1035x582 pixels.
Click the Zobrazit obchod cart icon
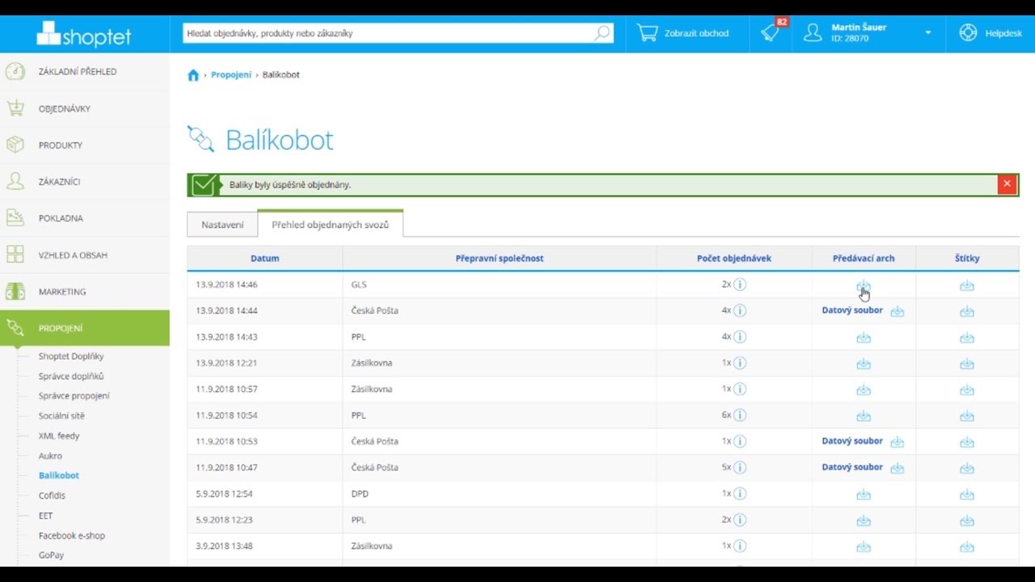click(648, 33)
